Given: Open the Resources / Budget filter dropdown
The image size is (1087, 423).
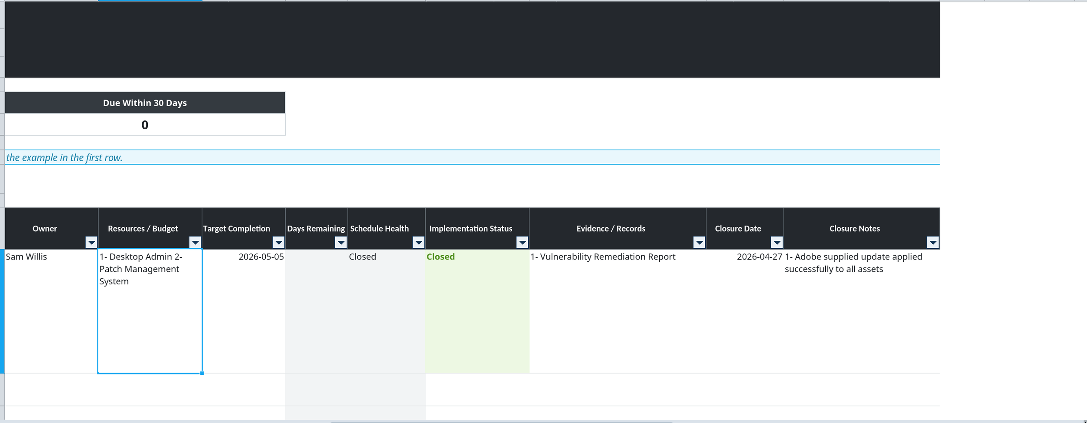Looking at the screenshot, I should click(x=195, y=242).
